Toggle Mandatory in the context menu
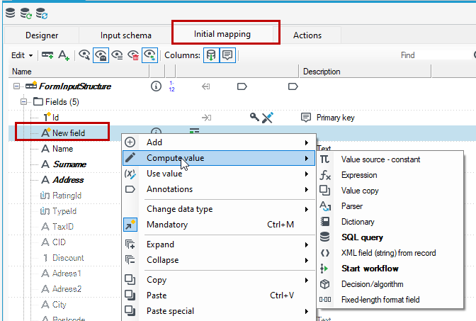The width and height of the screenshot is (476, 321). click(219, 225)
